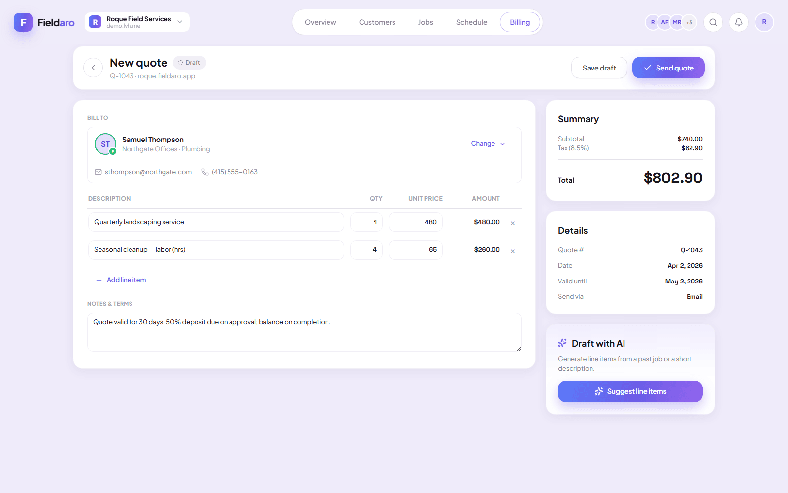788x493 pixels.
Task: Click the Fieldaro logo icon
Action: (23, 22)
